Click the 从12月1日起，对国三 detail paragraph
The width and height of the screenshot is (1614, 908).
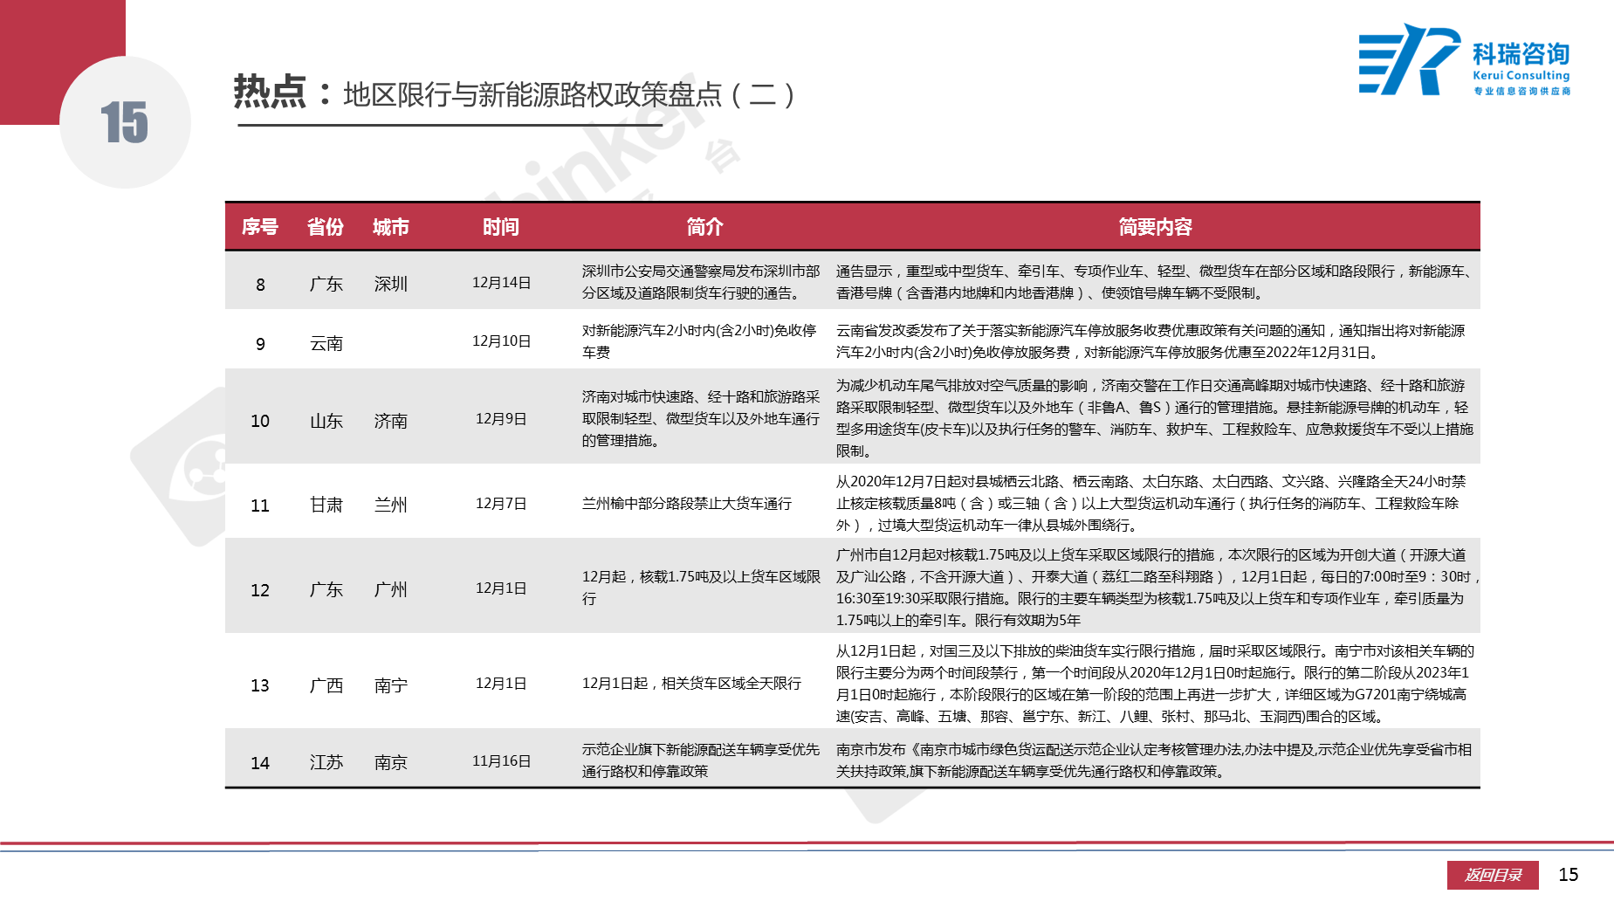1155,684
